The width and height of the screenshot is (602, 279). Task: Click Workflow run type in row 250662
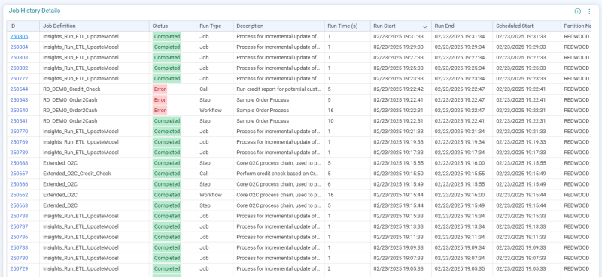point(211,195)
